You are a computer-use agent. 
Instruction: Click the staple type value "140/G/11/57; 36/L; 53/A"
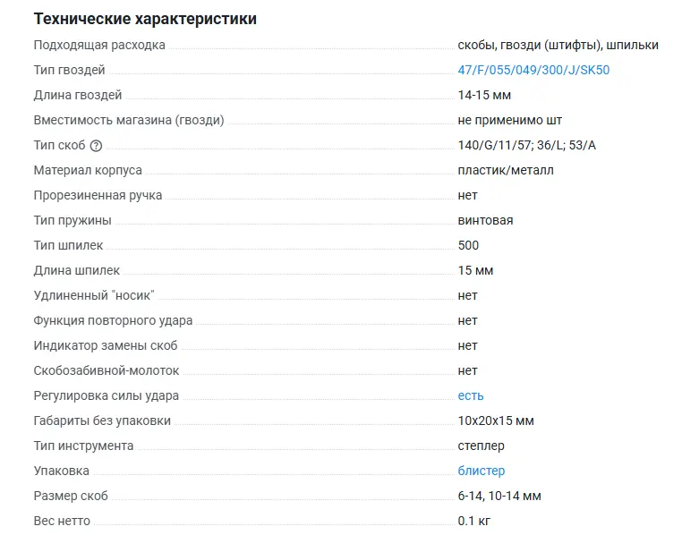(x=526, y=145)
